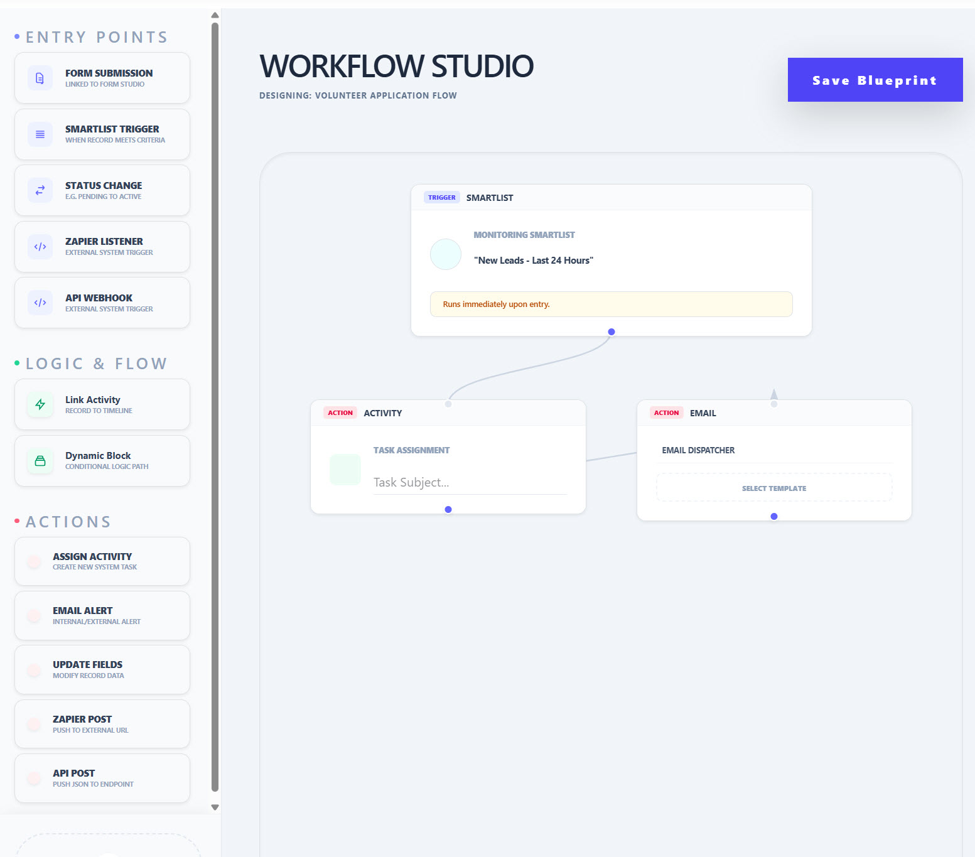Select the Form Submission entry point icon
975x857 pixels.
coord(40,77)
